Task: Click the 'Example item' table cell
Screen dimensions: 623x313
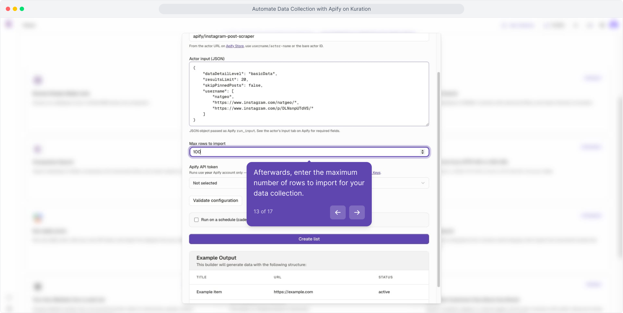Action: click(209, 292)
